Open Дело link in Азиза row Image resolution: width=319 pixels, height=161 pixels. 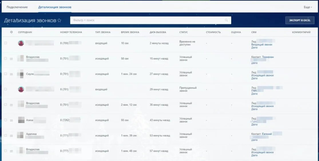[254, 125]
